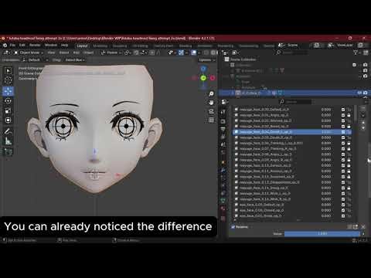Toggle checkbox of highlighted shape key
This screenshot has height=278, width=371.
click(x=343, y=132)
